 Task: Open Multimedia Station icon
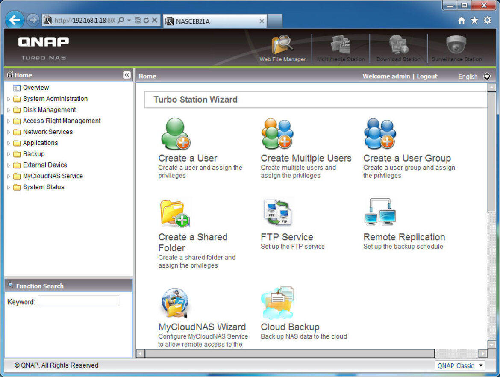tap(341, 45)
